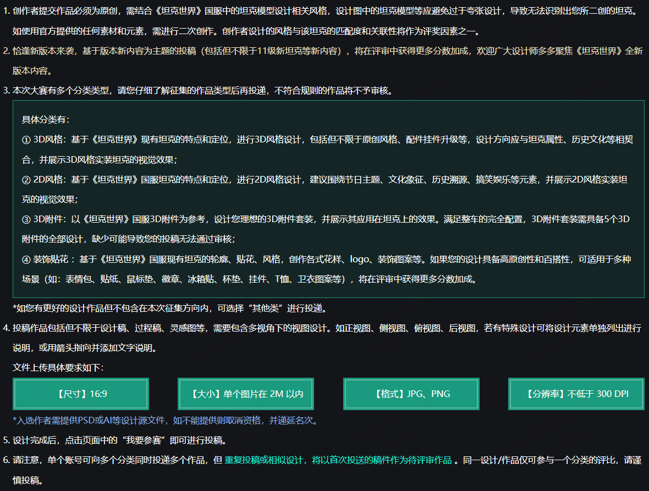Click the heading 具体分类有:
This screenshot has height=491, width=649.
pyautogui.click(x=46, y=119)
